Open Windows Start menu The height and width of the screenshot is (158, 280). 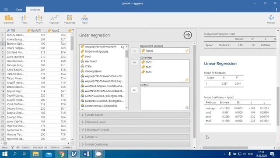point(5,154)
